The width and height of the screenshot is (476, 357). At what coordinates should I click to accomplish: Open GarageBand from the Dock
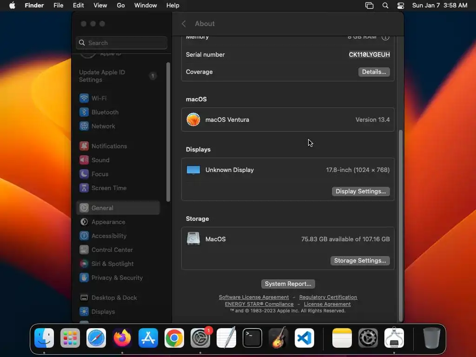tap(278, 338)
